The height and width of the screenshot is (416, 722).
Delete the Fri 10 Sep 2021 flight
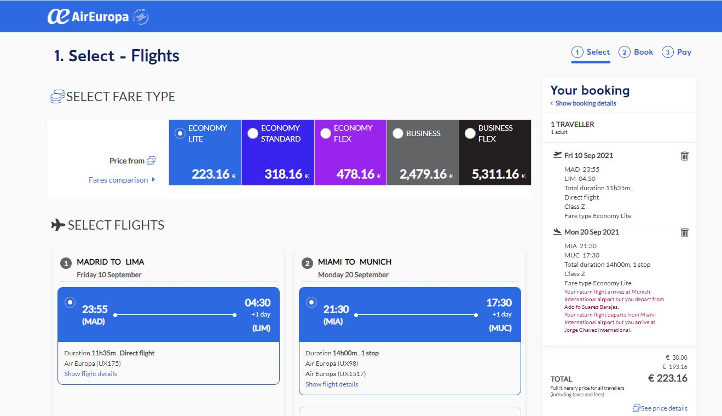pyautogui.click(x=684, y=156)
